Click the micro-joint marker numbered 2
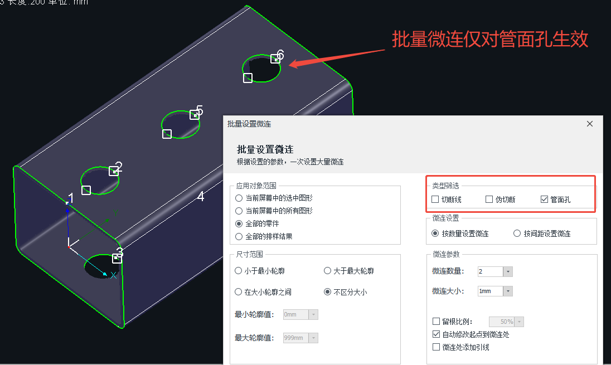 pyautogui.click(x=113, y=171)
